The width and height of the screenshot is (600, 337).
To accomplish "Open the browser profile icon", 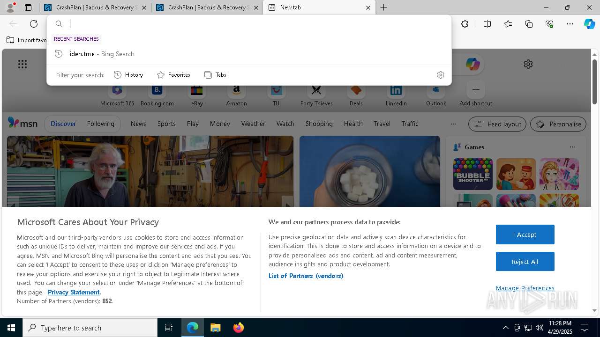I will (x=10, y=7).
